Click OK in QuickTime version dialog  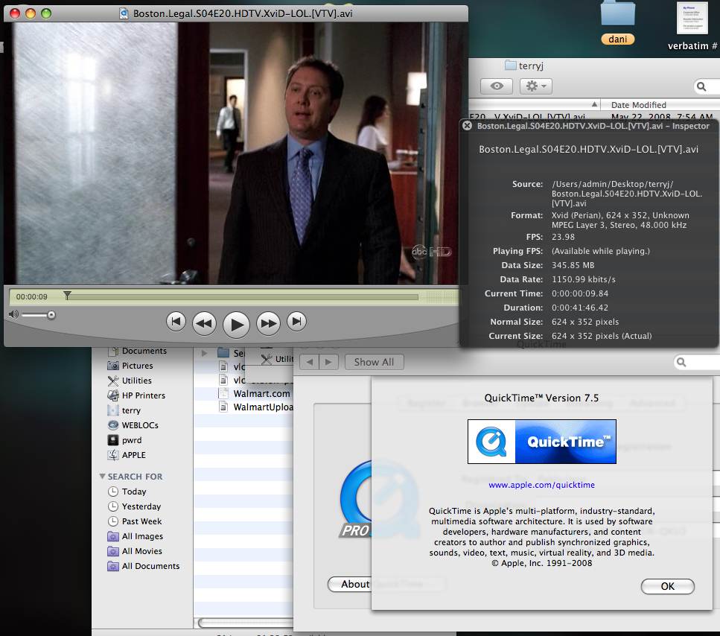click(x=667, y=586)
